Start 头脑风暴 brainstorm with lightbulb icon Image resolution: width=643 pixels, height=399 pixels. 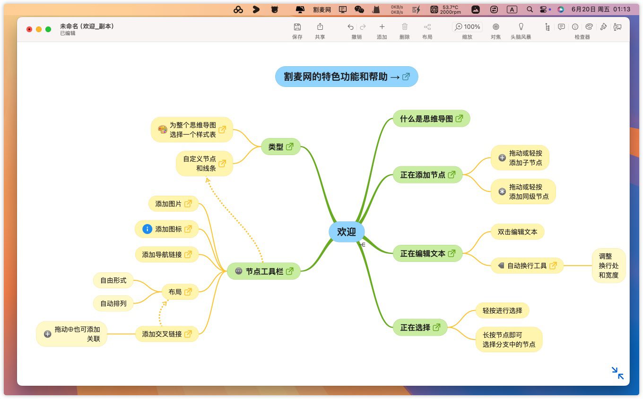pyautogui.click(x=521, y=27)
